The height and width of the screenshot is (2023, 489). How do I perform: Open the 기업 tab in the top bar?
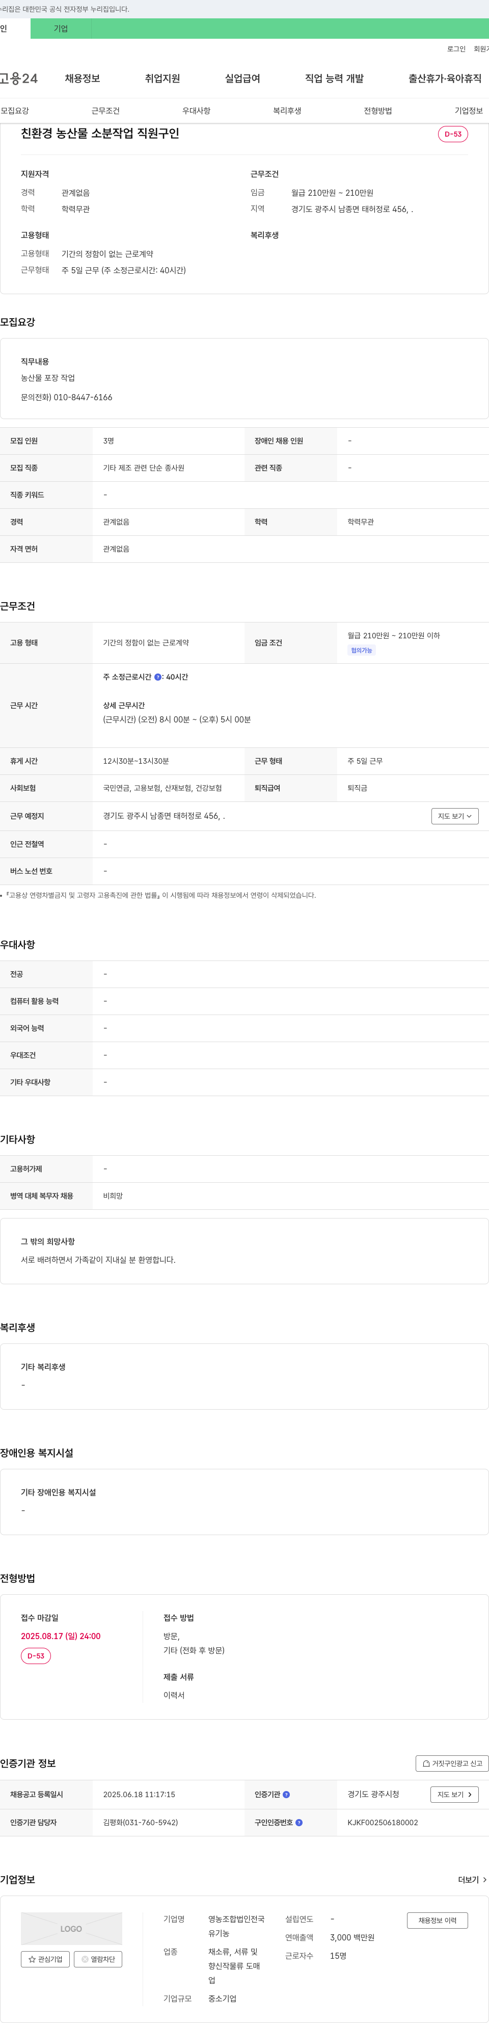[x=61, y=28]
